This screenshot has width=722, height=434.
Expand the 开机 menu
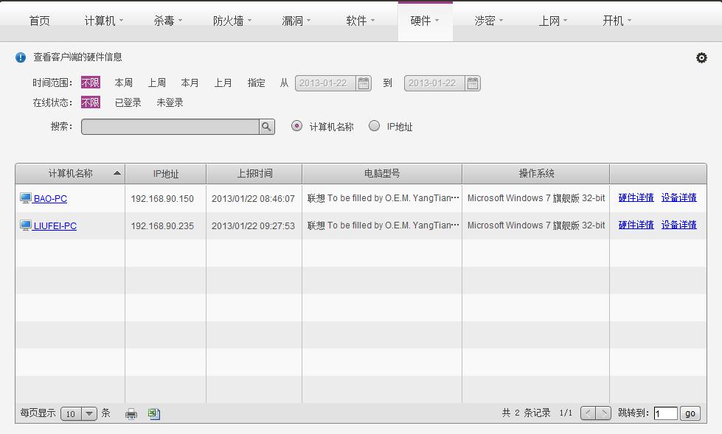[x=617, y=21]
